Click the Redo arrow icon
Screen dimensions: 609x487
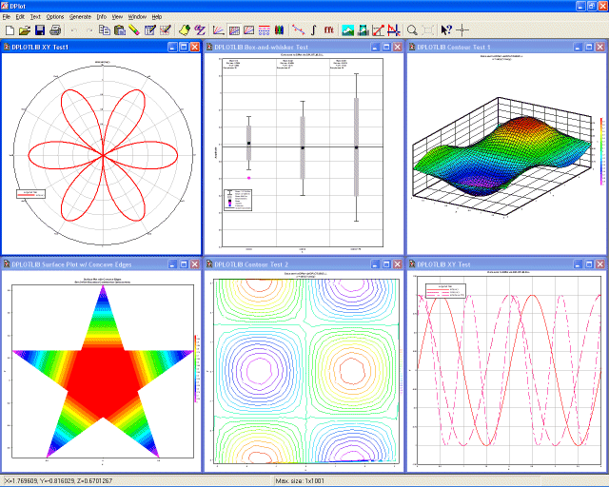tap(89, 30)
